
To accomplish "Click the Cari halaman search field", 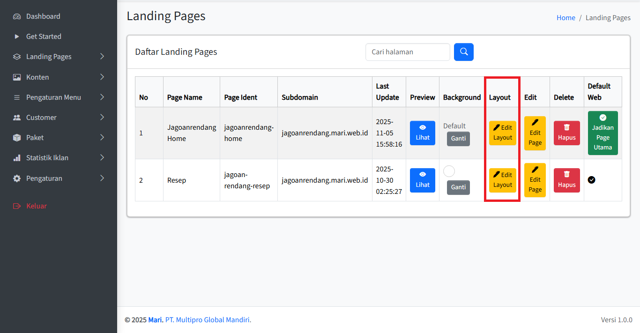I will [407, 52].
